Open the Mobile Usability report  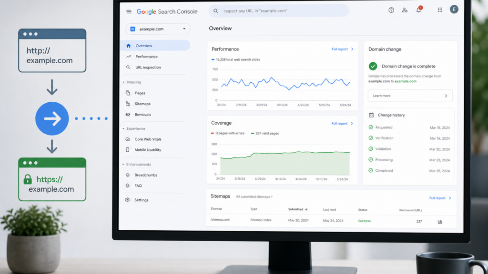click(148, 150)
